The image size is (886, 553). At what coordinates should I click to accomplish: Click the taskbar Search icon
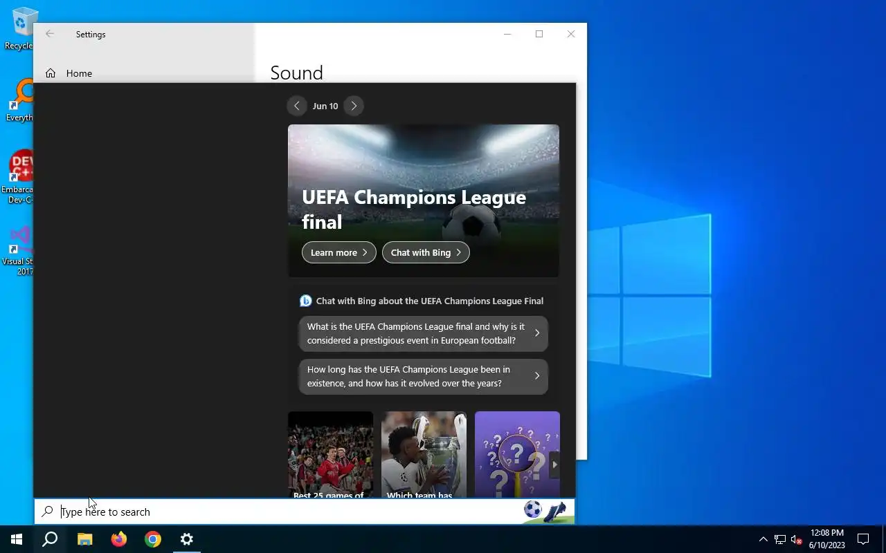click(x=50, y=539)
